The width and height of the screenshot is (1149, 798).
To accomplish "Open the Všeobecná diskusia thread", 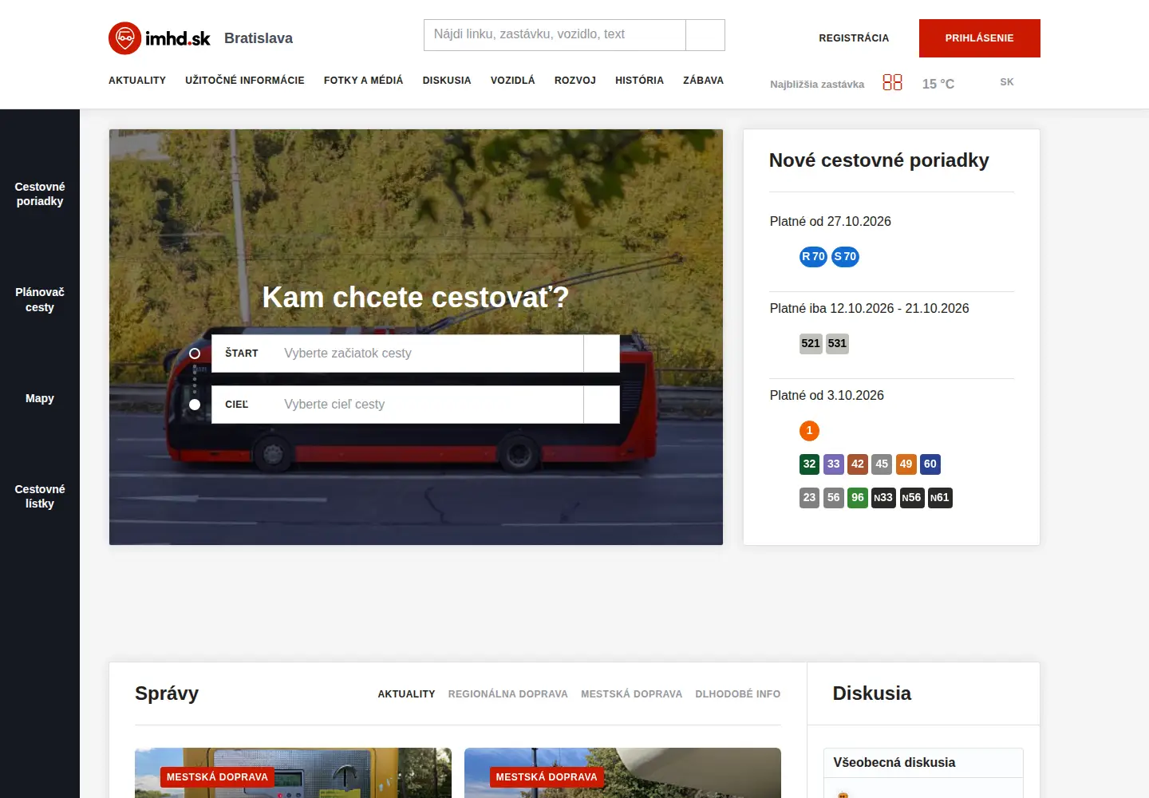I will [x=894, y=763].
